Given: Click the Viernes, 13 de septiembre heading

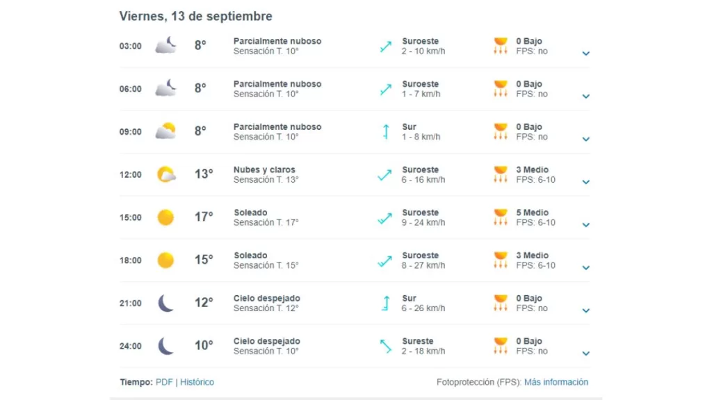Looking at the screenshot, I should coord(195,16).
